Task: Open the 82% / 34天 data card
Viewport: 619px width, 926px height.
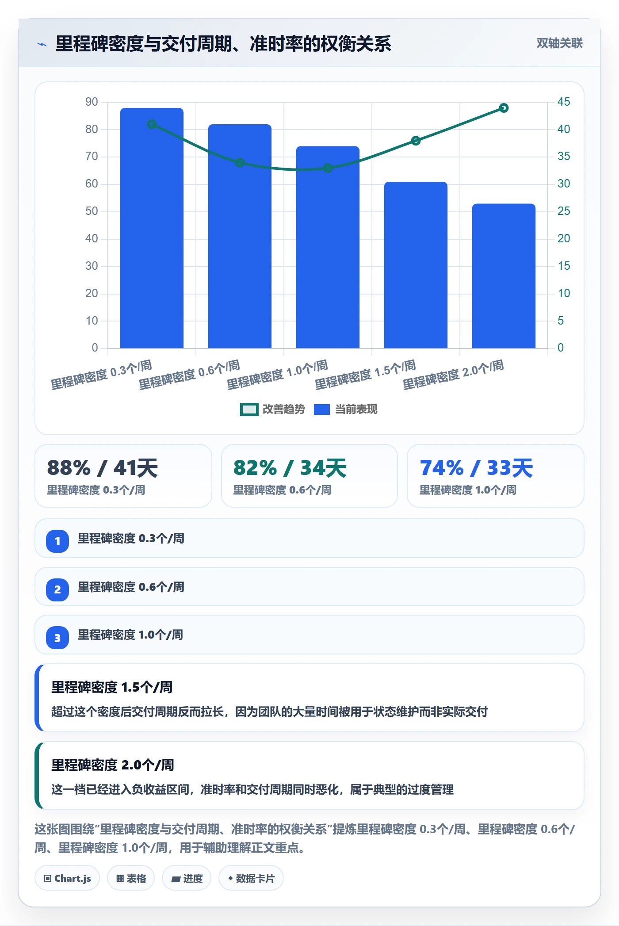Action: [x=309, y=476]
